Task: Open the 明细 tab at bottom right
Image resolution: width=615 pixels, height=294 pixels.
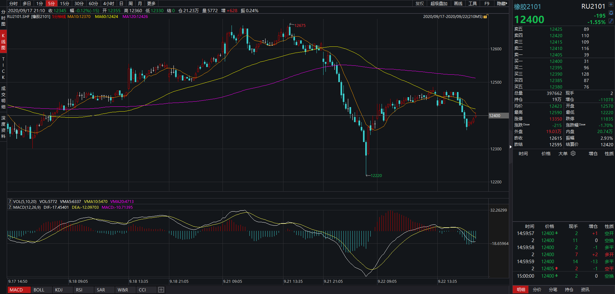Action: [x=521, y=290]
